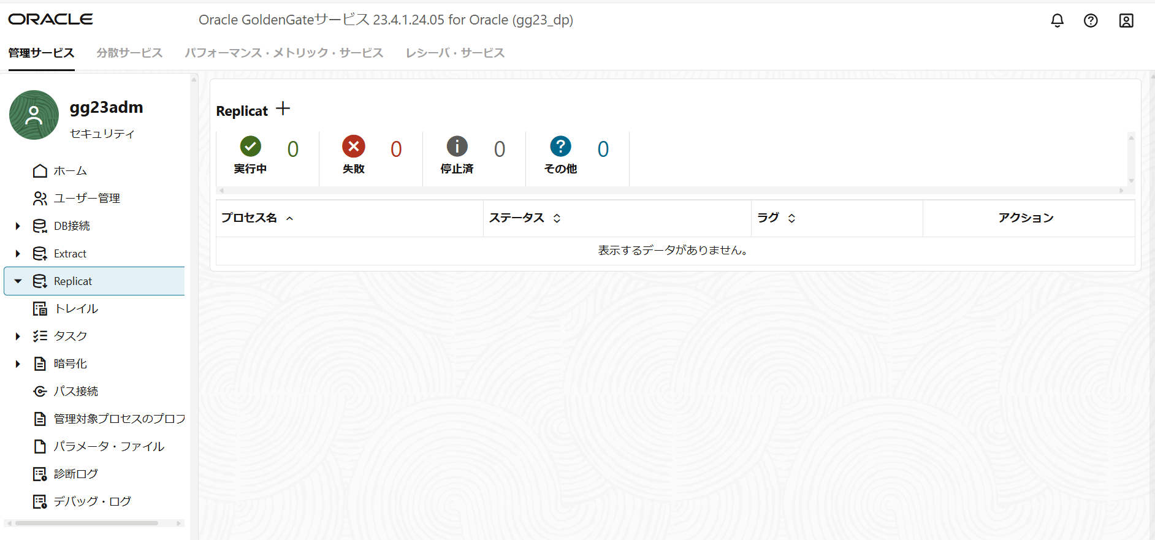Click the パス接続 icon
Image resolution: width=1155 pixels, height=540 pixels.
coord(40,391)
